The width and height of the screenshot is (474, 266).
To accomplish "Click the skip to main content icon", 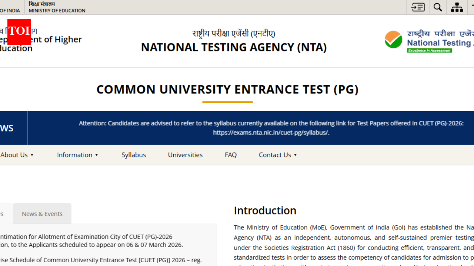I will tap(418, 7).
